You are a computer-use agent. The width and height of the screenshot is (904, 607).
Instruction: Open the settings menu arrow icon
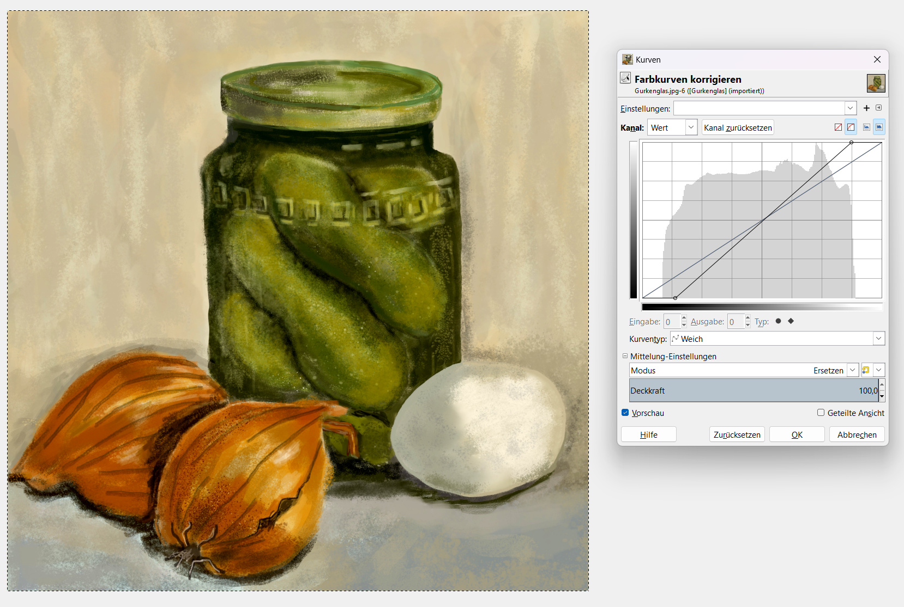(x=878, y=108)
